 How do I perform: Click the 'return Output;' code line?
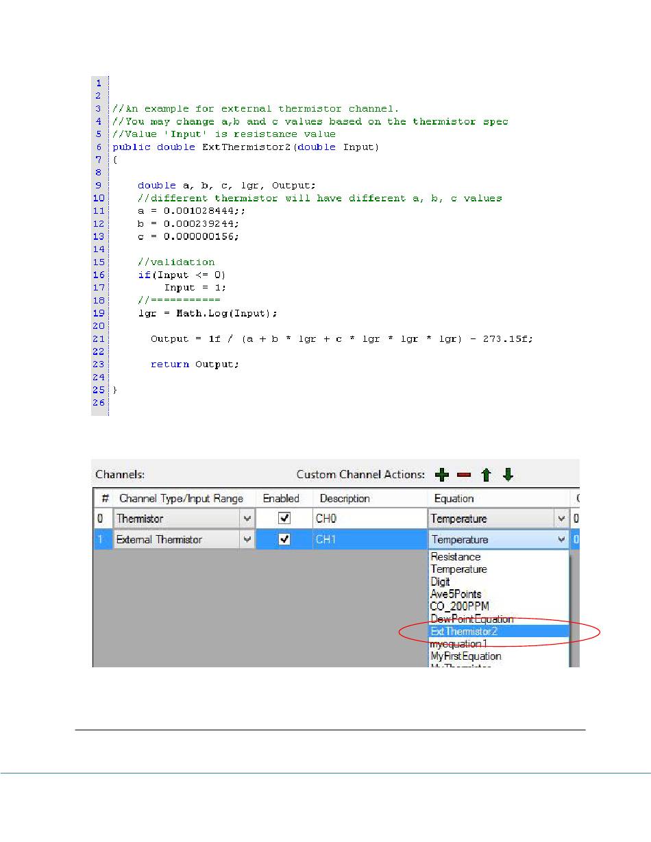195,364
